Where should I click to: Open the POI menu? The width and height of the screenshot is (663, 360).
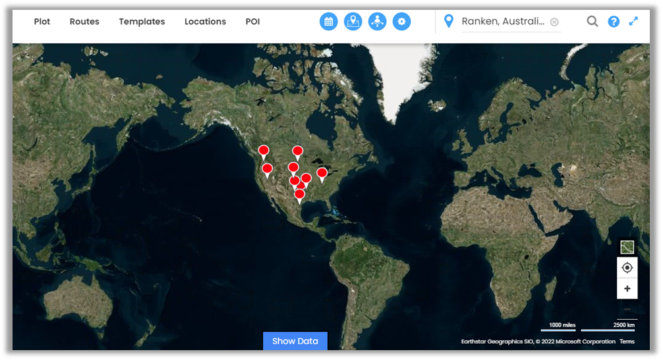pos(252,22)
